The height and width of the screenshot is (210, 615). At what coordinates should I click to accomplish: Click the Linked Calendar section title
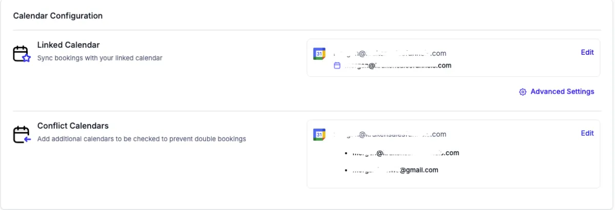(68, 45)
